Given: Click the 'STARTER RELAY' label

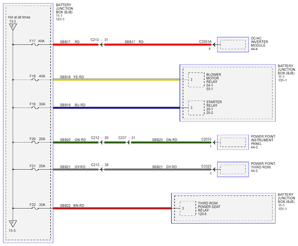Looking at the screenshot, I should (x=214, y=104).
